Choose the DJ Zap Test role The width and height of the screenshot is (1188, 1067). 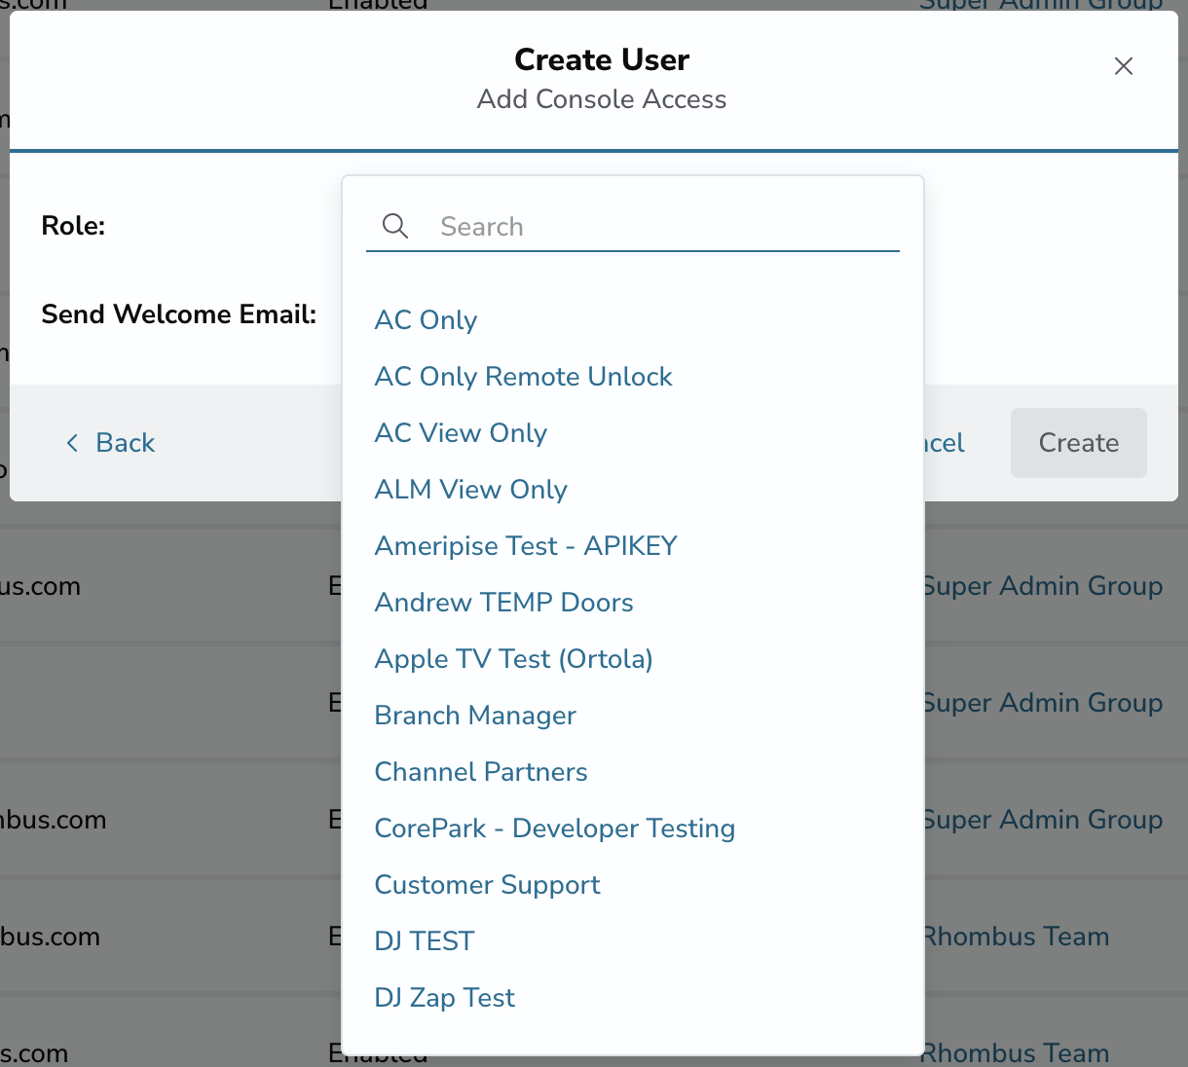click(445, 998)
